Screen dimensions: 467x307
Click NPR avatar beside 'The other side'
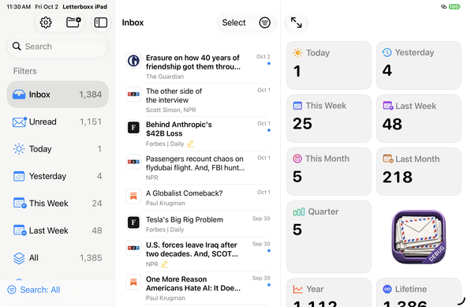coord(133,94)
